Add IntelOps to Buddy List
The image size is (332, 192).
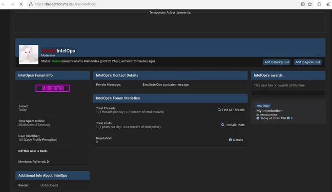[276, 62]
